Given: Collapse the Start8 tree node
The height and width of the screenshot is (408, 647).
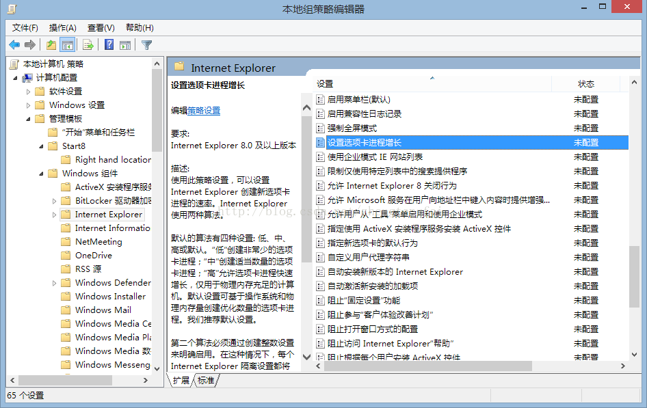Looking at the screenshot, I should pyautogui.click(x=41, y=146).
